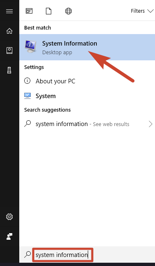Open the About your PC setting
This screenshot has height=266, width=155.
87,81
